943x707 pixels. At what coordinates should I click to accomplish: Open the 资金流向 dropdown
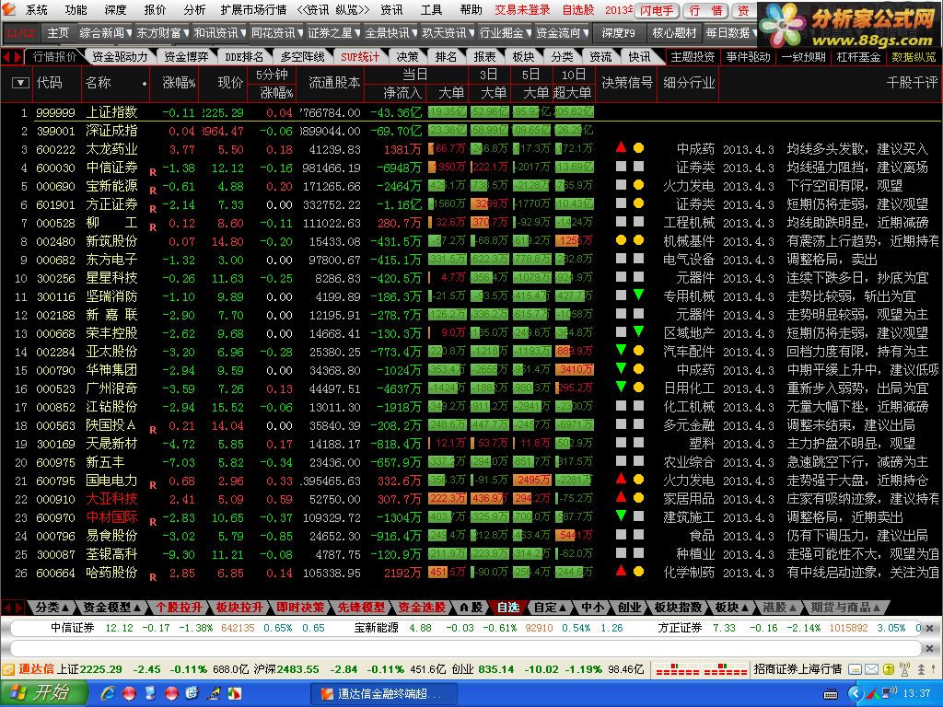(563, 33)
